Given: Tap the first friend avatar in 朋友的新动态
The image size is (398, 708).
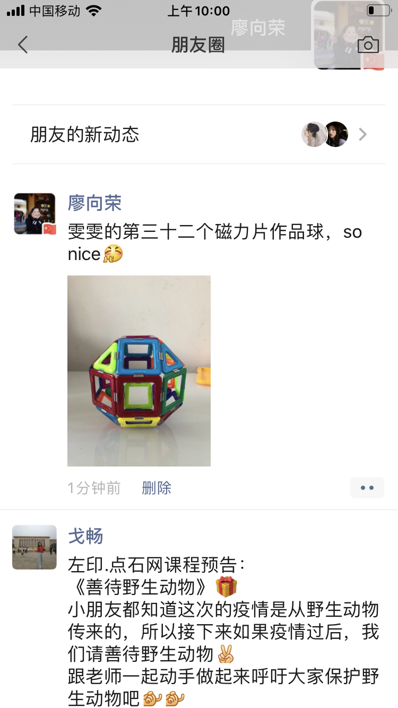Looking at the screenshot, I should coord(314,134).
